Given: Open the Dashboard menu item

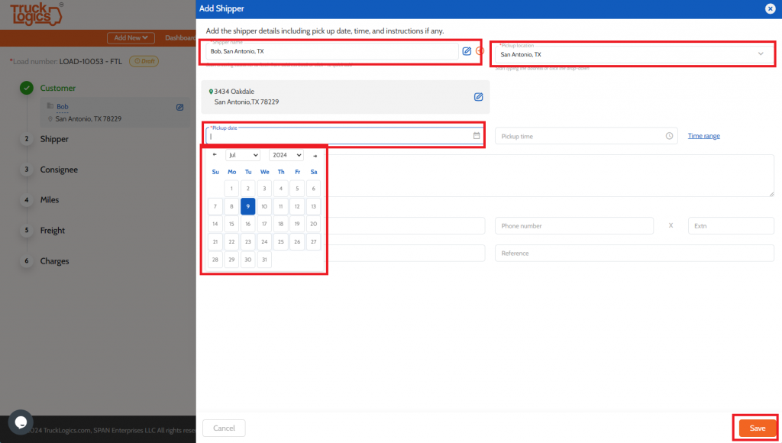Looking at the screenshot, I should click(180, 38).
